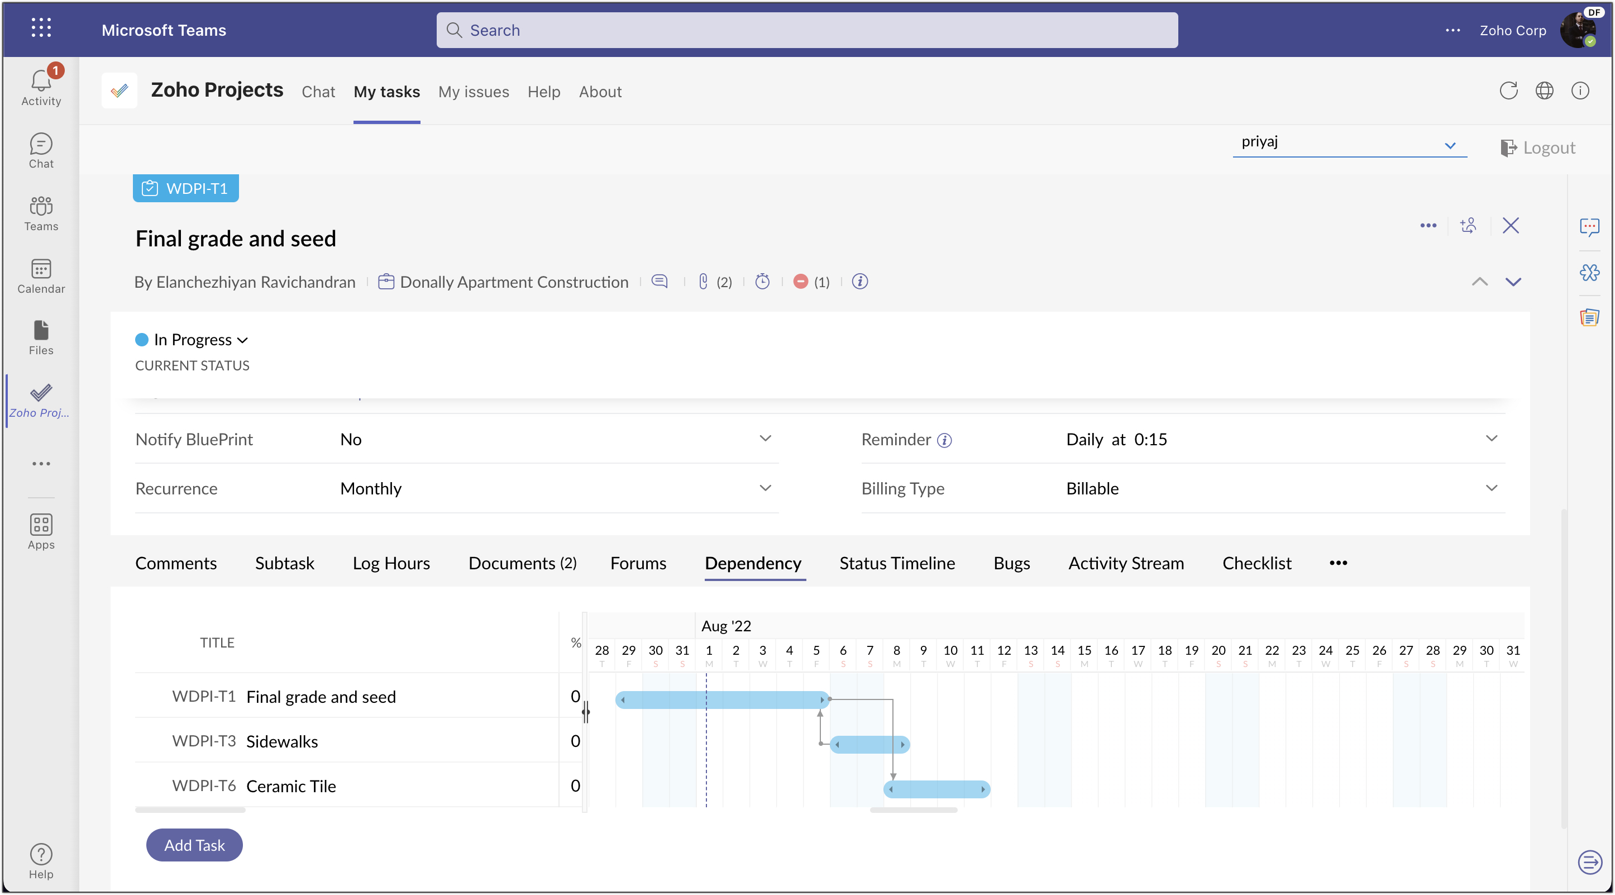The image size is (1615, 895).
Task: Open the In Progress status dropdown
Action: coord(192,340)
